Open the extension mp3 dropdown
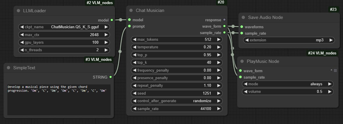Viewport: 343px width, 124px height. (x=289, y=40)
